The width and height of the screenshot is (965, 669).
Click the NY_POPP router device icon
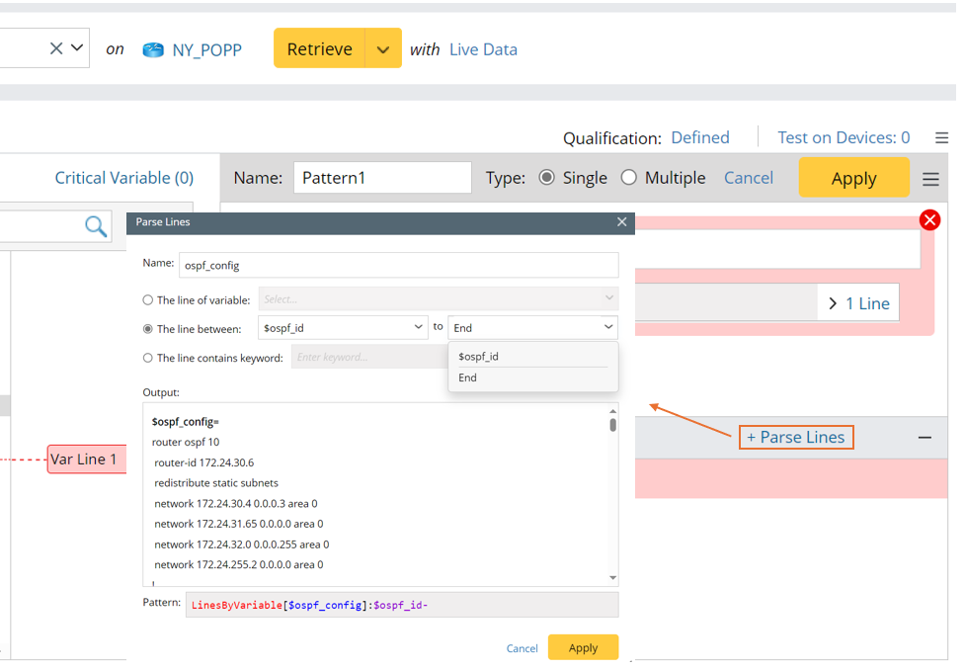coord(153,49)
